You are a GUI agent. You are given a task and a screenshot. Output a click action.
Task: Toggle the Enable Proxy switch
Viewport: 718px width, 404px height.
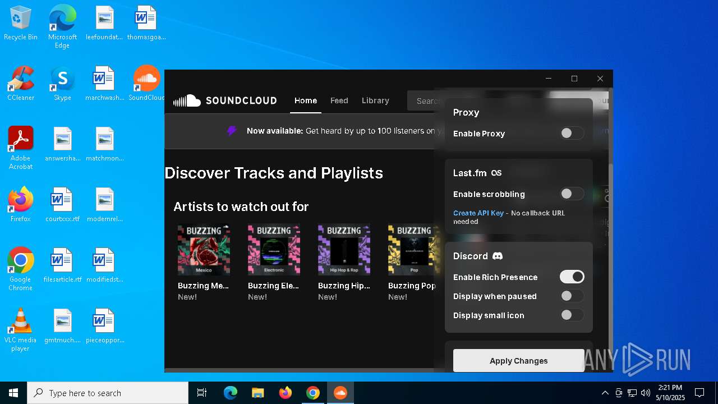572,133
